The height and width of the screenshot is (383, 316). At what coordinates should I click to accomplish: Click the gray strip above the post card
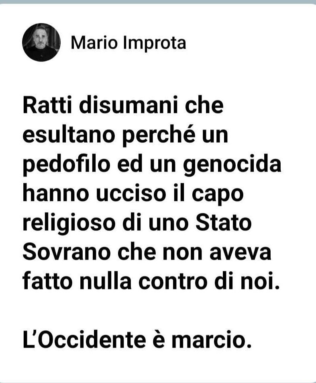(158, 2)
